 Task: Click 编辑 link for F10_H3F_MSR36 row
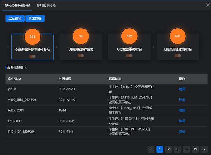(182, 131)
